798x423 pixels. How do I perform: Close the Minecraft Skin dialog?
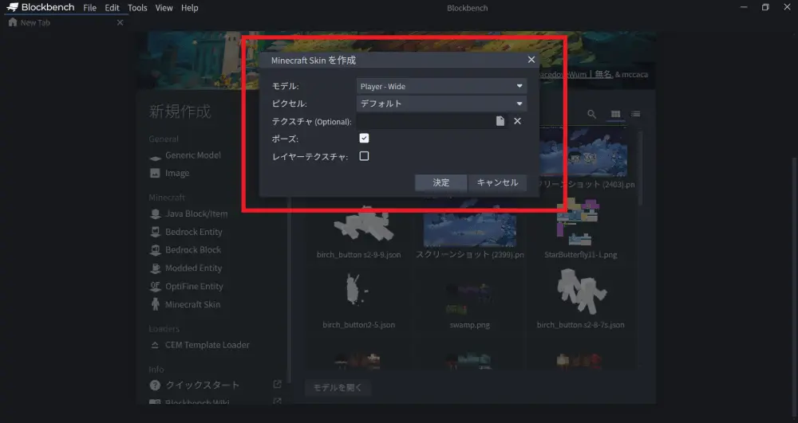coord(531,60)
